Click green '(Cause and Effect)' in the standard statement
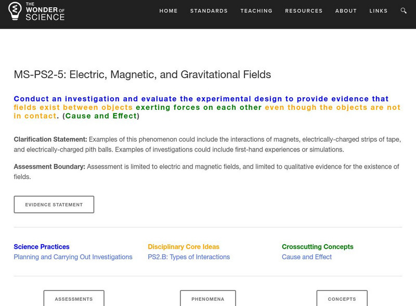This screenshot has width=416, height=306. pyautogui.click(x=101, y=116)
